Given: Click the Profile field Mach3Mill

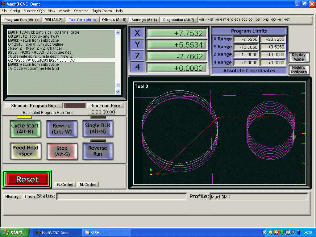Looking at the screenshot, I should pyautogui.click(x=259, y=197).
